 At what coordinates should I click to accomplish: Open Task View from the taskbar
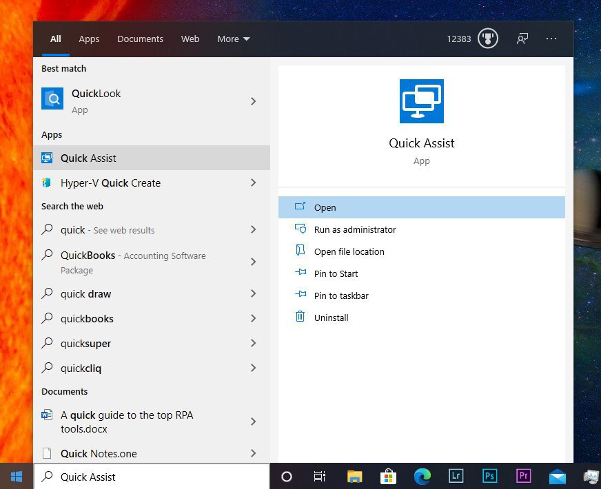click(320, 477)
